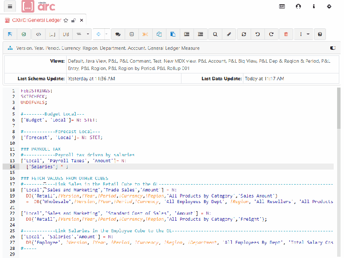Open the 'P&L Rollup 001' view link

coord(173,68)
